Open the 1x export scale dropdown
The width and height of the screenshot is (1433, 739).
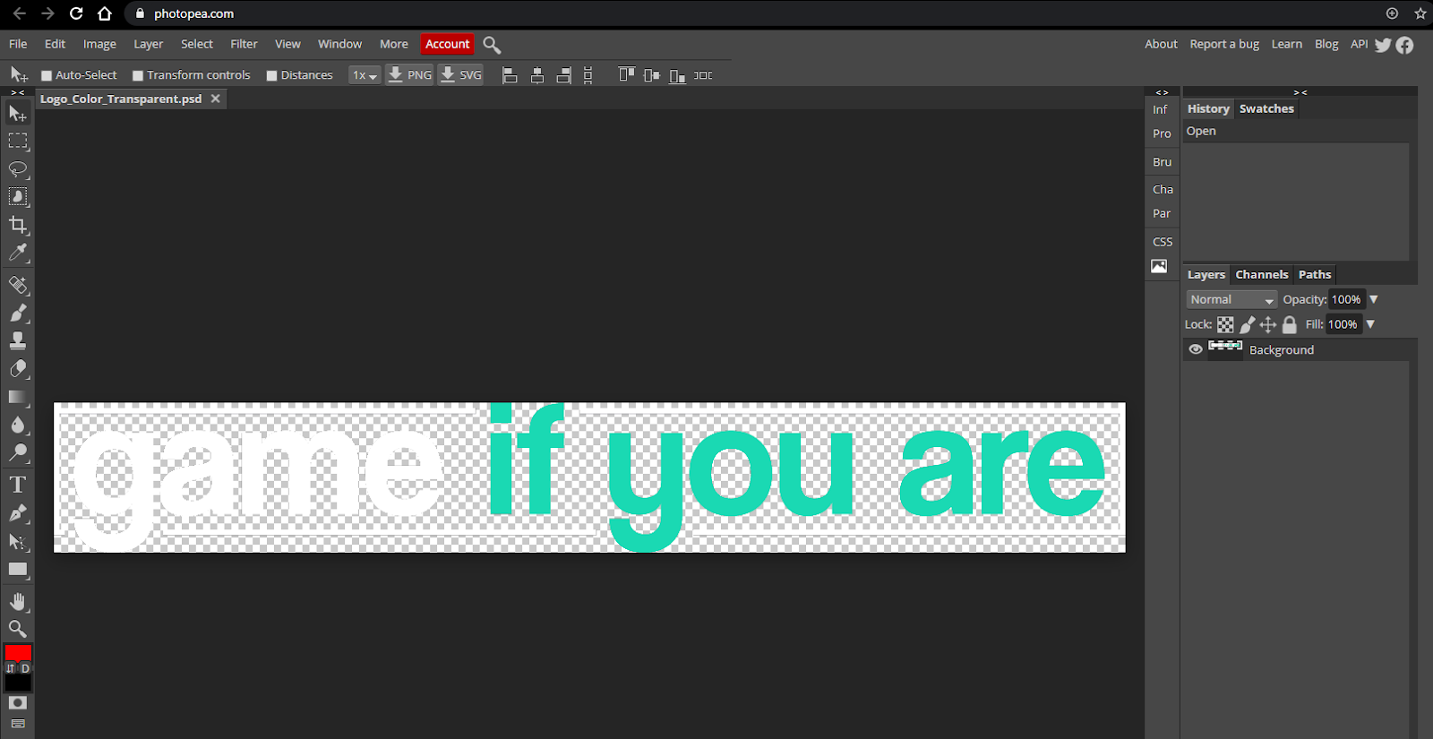[365, 75]
